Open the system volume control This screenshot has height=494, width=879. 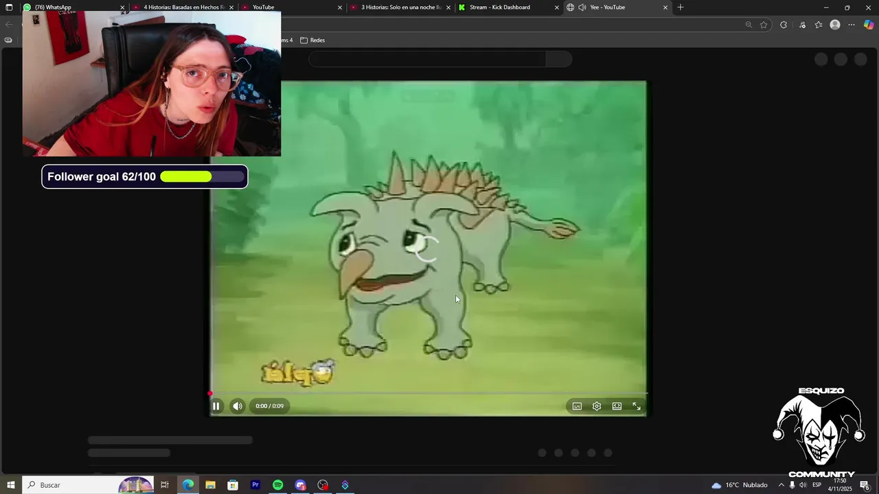click(803, 485)
